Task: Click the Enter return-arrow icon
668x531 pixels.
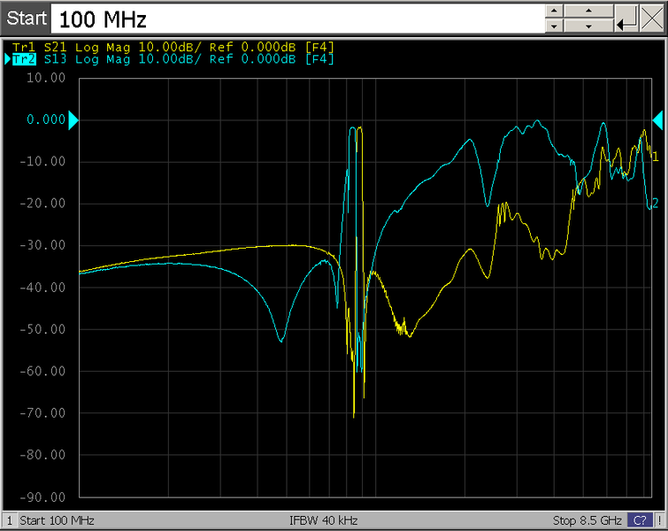Action: [626, 19]
